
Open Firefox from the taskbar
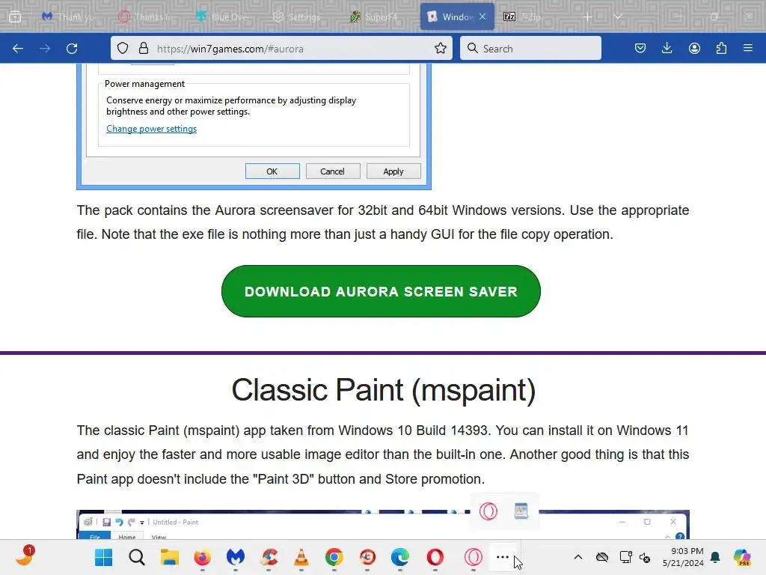(x=202, y=557)
